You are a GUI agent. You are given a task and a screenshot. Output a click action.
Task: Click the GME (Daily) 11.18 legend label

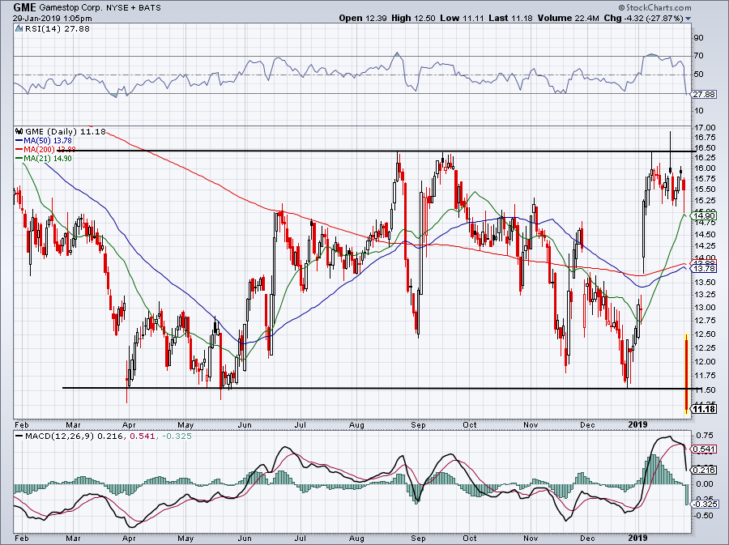(x=66, y=131)
